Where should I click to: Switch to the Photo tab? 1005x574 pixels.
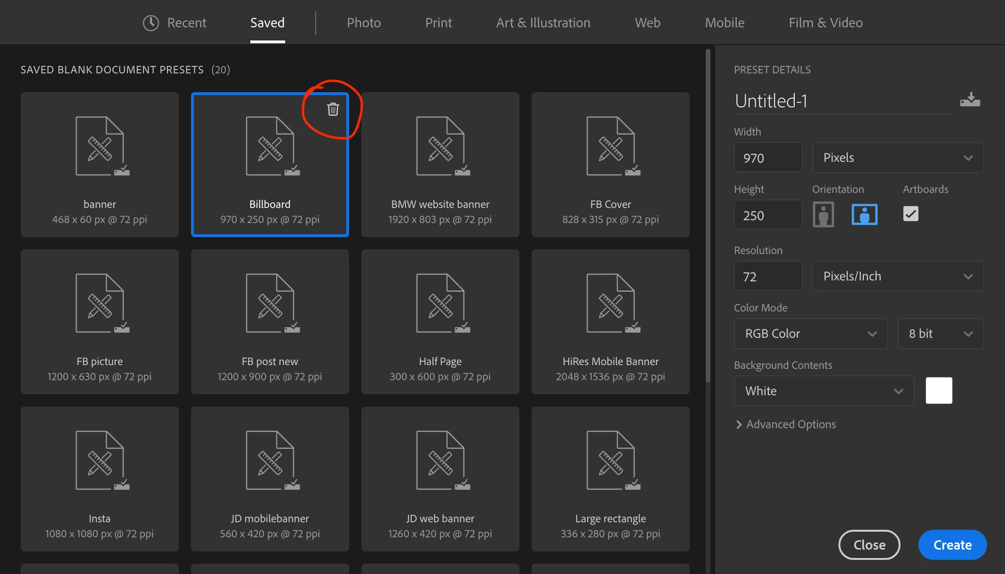point(364,23)
